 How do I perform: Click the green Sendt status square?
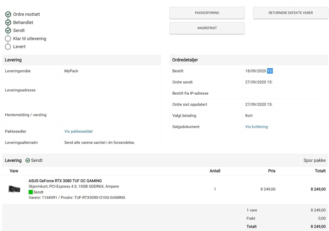pos(31,192)
